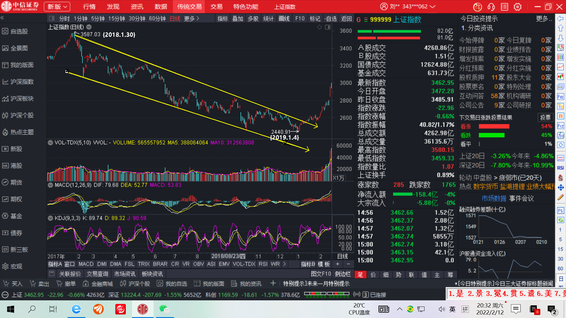Click the red 看涨 vote bar
The height and width of the screenshot is (318, 566).
pos(494,126)
